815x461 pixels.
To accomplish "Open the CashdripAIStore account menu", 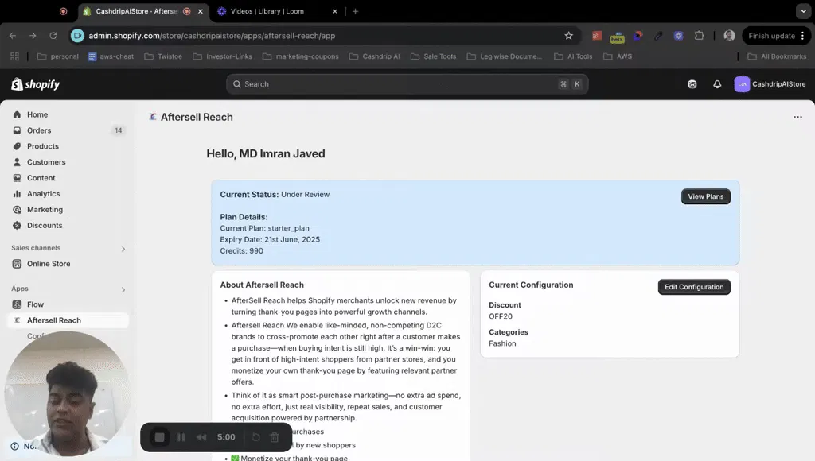I will pyautogui.click(x=770, y=84).
